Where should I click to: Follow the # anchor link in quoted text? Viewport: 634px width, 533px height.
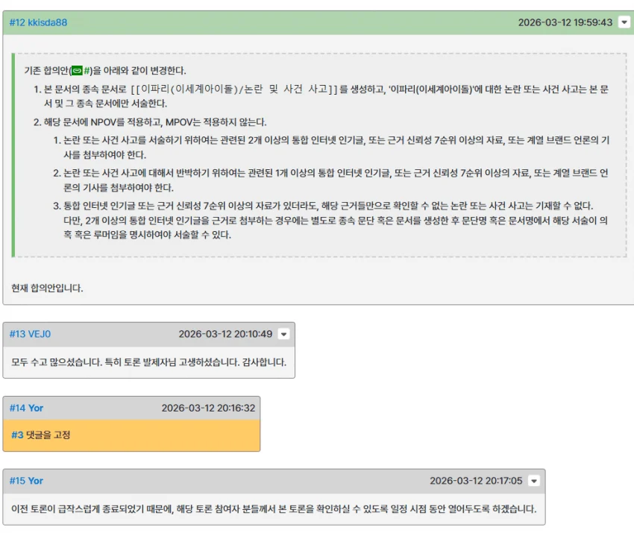pos(86,71)
